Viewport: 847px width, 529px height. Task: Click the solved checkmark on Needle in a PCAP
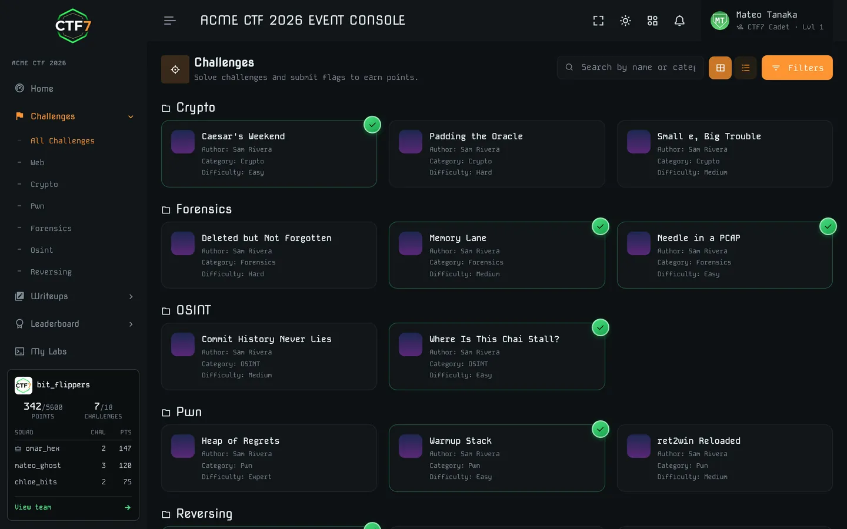[x=828, y=226]
